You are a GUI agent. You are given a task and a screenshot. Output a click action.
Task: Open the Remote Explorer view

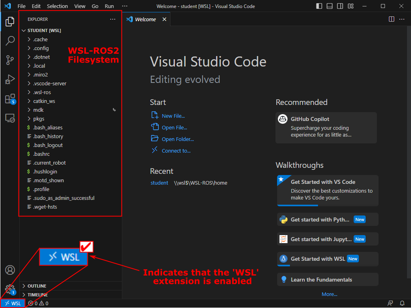click(10, 118)
